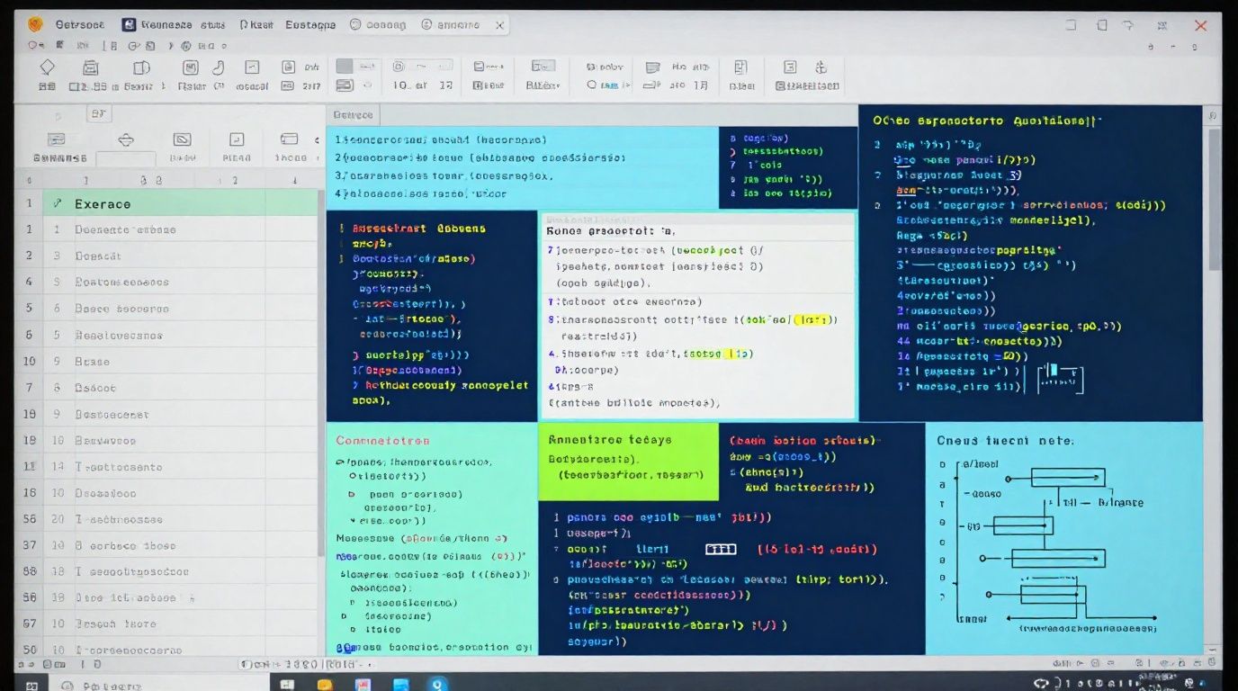Click the anchor icon at ribbon's right end
The width and height of the screenshot is (1238, 691).
tap(820, 67)
